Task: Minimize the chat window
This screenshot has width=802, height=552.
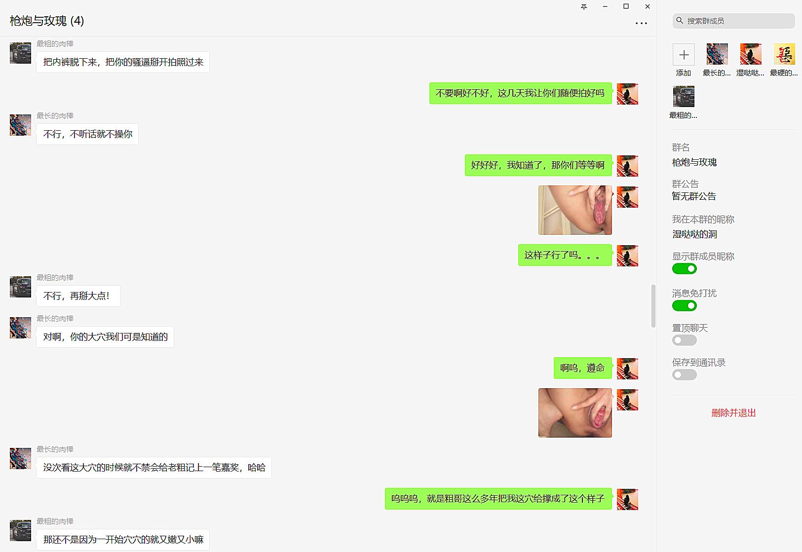Action: pyautogui.click(x=605, y=6)
